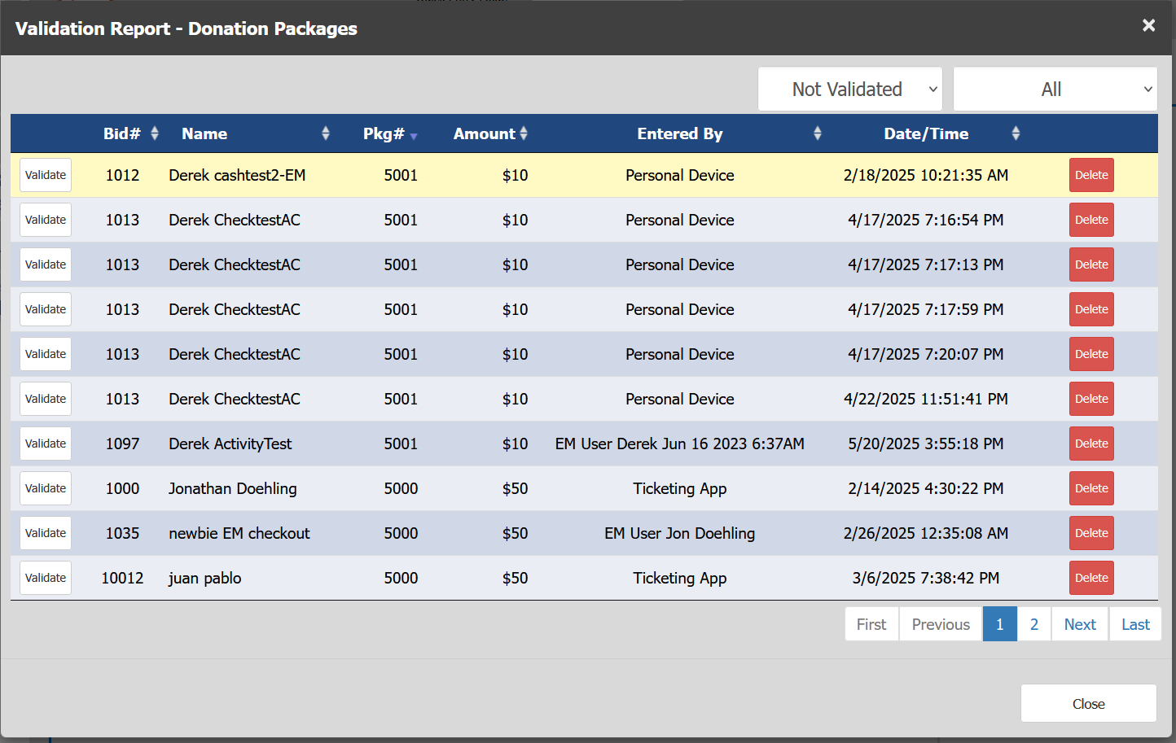This screenshot has height=743, width=1176.
Task: Select the Derek ActivityTest name cell
Action: pyautogui.click(x=230, y=444)
